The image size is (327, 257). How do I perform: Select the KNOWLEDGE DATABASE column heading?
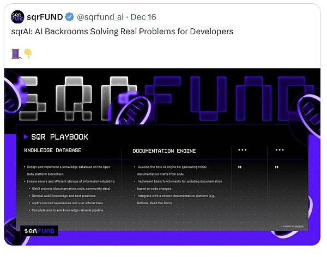click(x=53, y=151)
